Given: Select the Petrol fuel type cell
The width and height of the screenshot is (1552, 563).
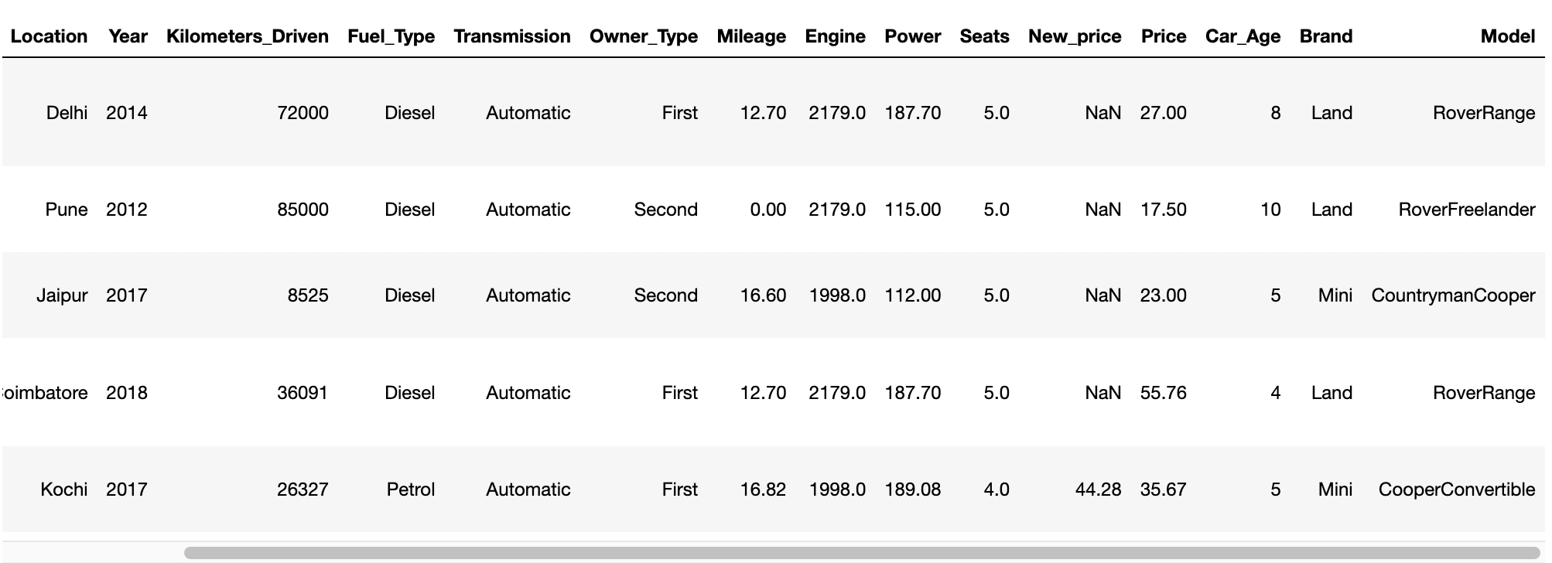Looking at the screenshot, I should tap(410, 490).
